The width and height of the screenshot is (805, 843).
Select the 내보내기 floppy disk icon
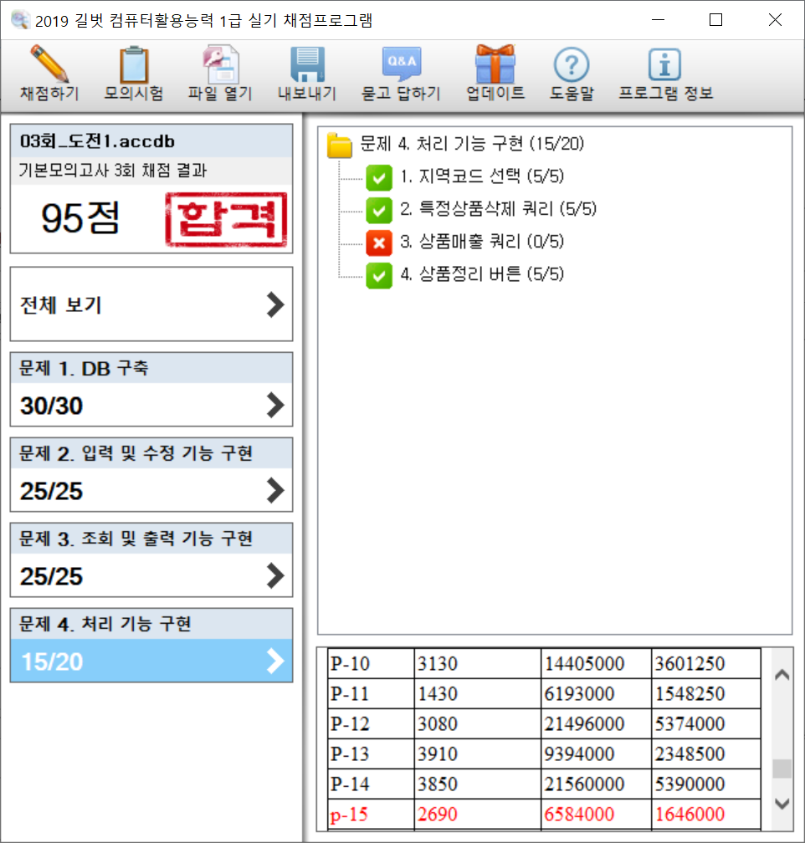307,64
